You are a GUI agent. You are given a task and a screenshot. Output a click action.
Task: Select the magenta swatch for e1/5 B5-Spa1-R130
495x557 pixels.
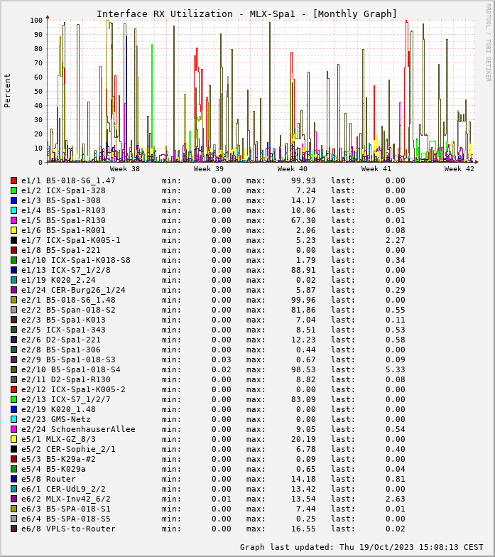(13, 220)
